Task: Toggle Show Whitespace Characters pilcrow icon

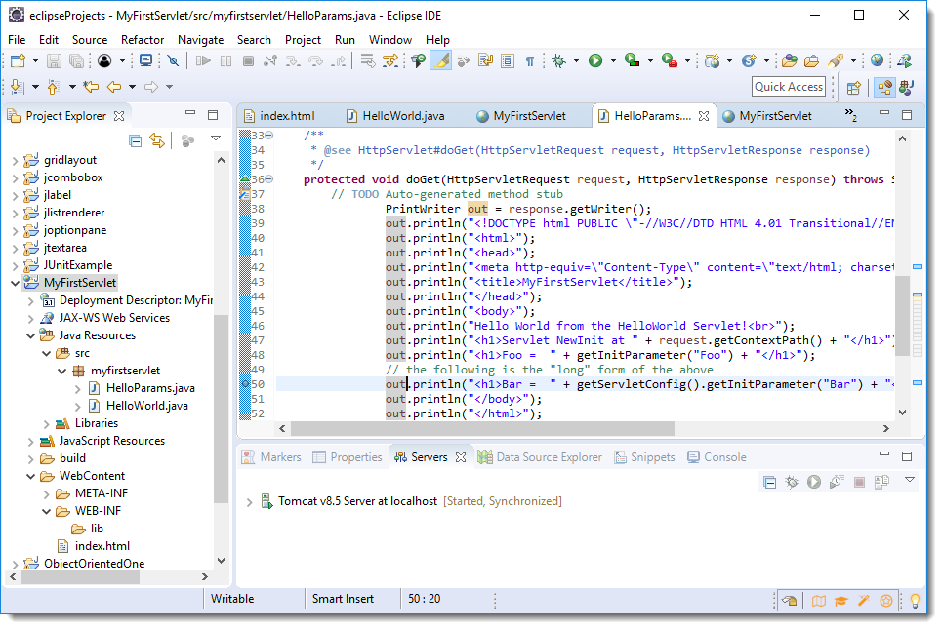Action: 530,60
